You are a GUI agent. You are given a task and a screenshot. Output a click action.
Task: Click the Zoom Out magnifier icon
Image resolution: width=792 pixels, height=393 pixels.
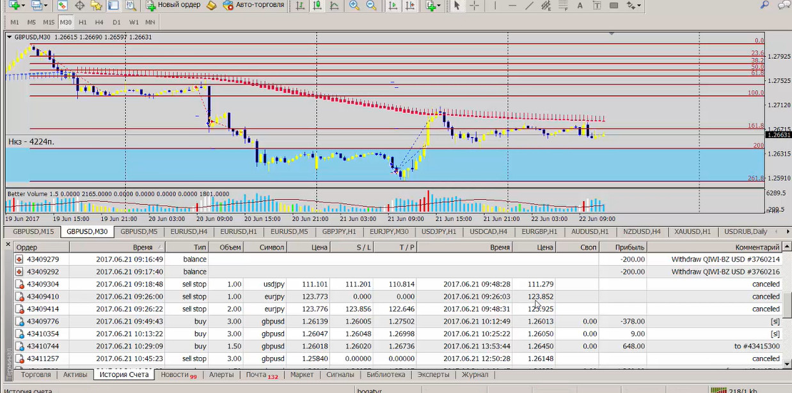371,6
